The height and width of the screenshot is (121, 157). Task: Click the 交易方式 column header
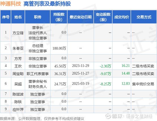click(144, 17)
